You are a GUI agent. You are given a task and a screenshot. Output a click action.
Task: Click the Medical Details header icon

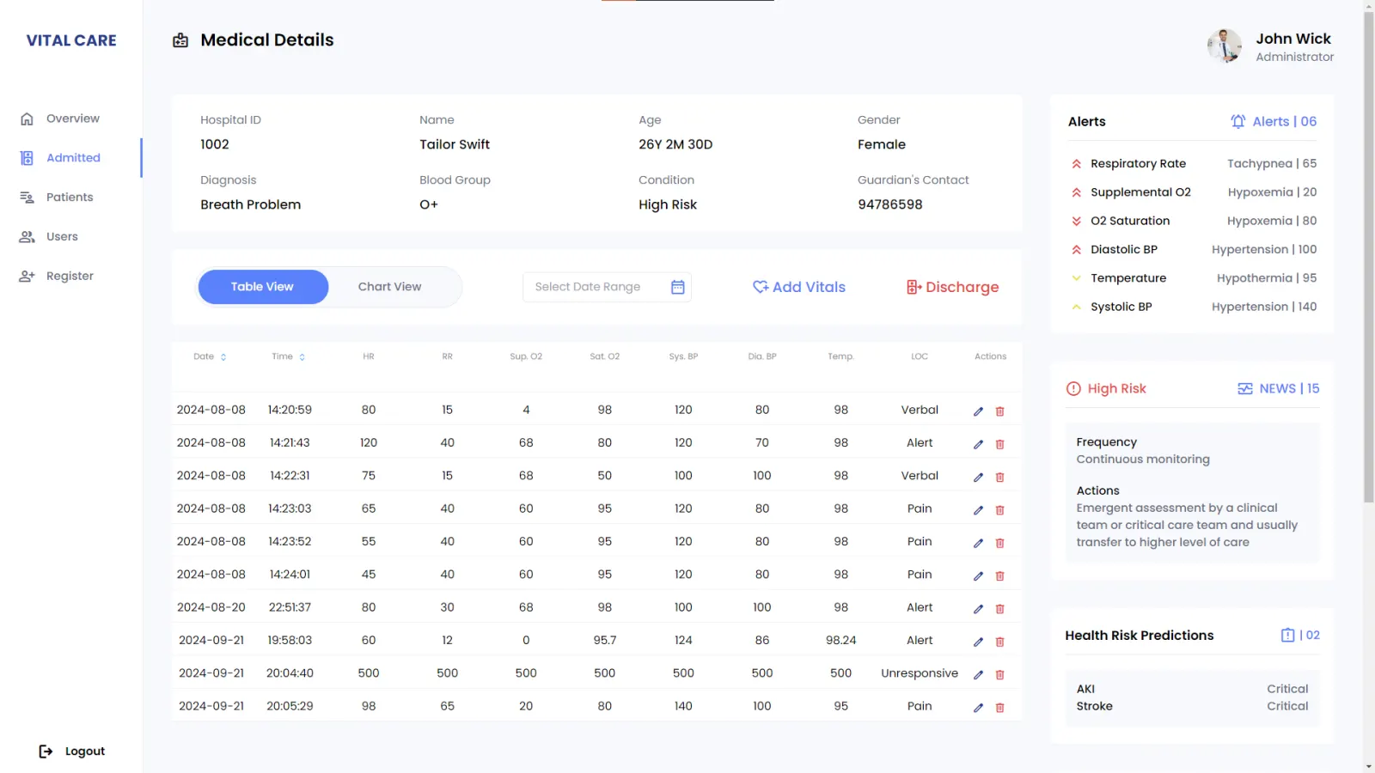180,40
